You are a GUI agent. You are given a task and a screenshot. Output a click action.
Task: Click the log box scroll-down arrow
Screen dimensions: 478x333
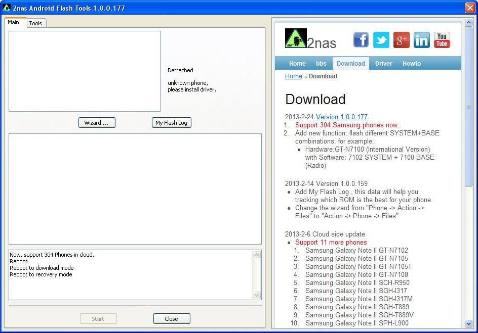(x=256, y=295)
